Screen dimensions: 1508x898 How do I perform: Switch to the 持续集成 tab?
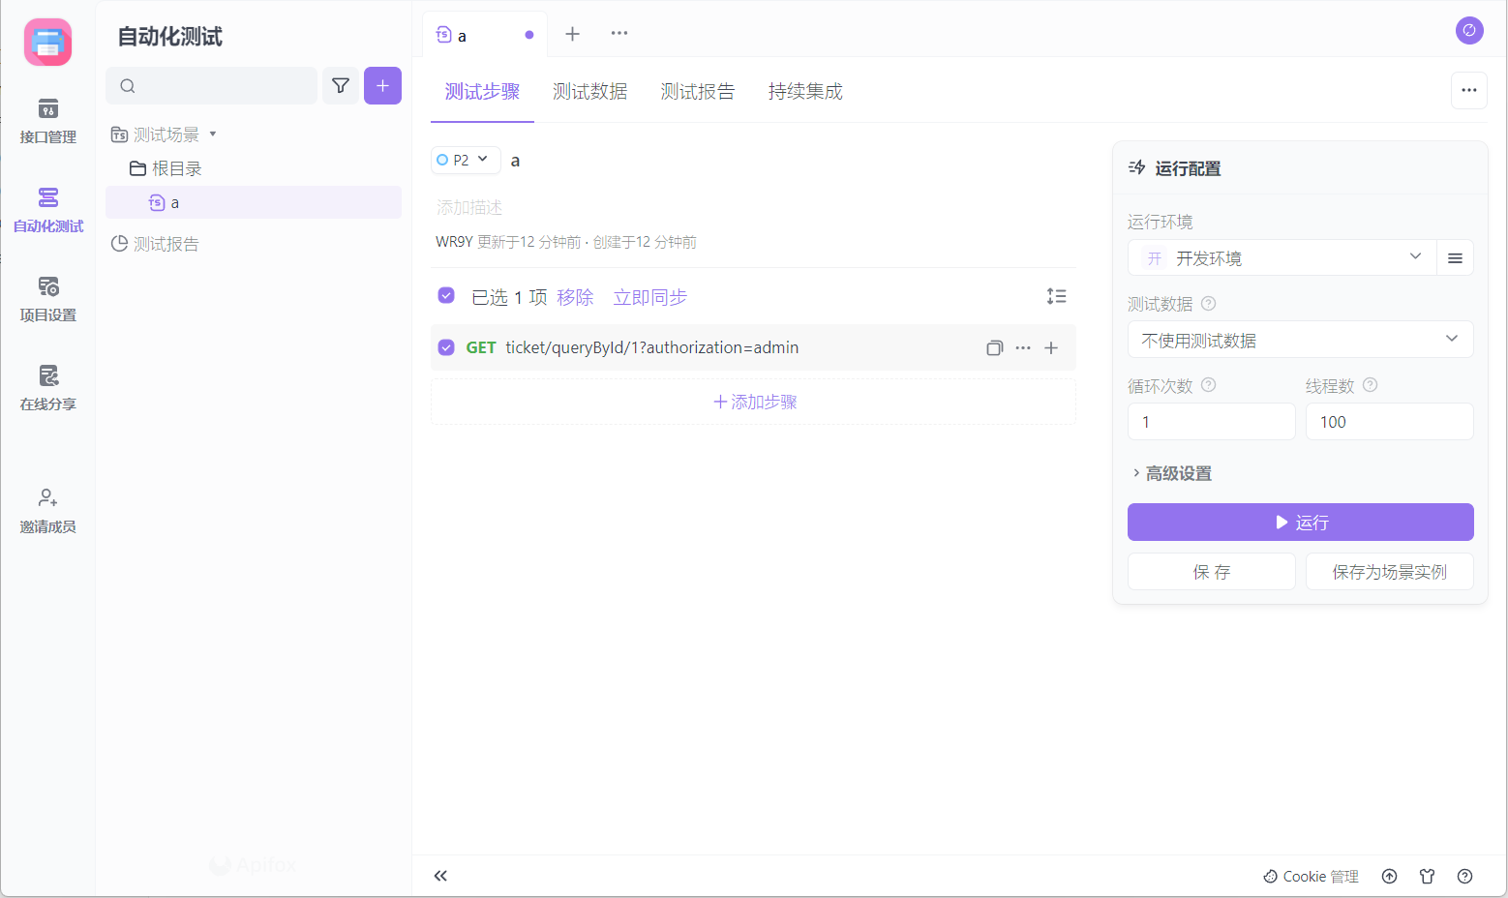805,92
